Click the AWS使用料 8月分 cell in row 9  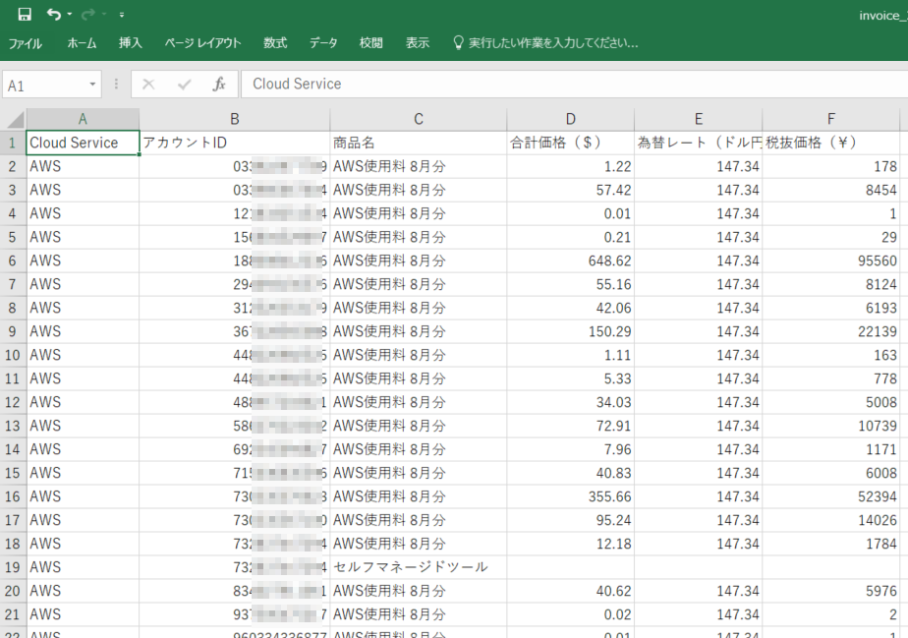(418, 331)
